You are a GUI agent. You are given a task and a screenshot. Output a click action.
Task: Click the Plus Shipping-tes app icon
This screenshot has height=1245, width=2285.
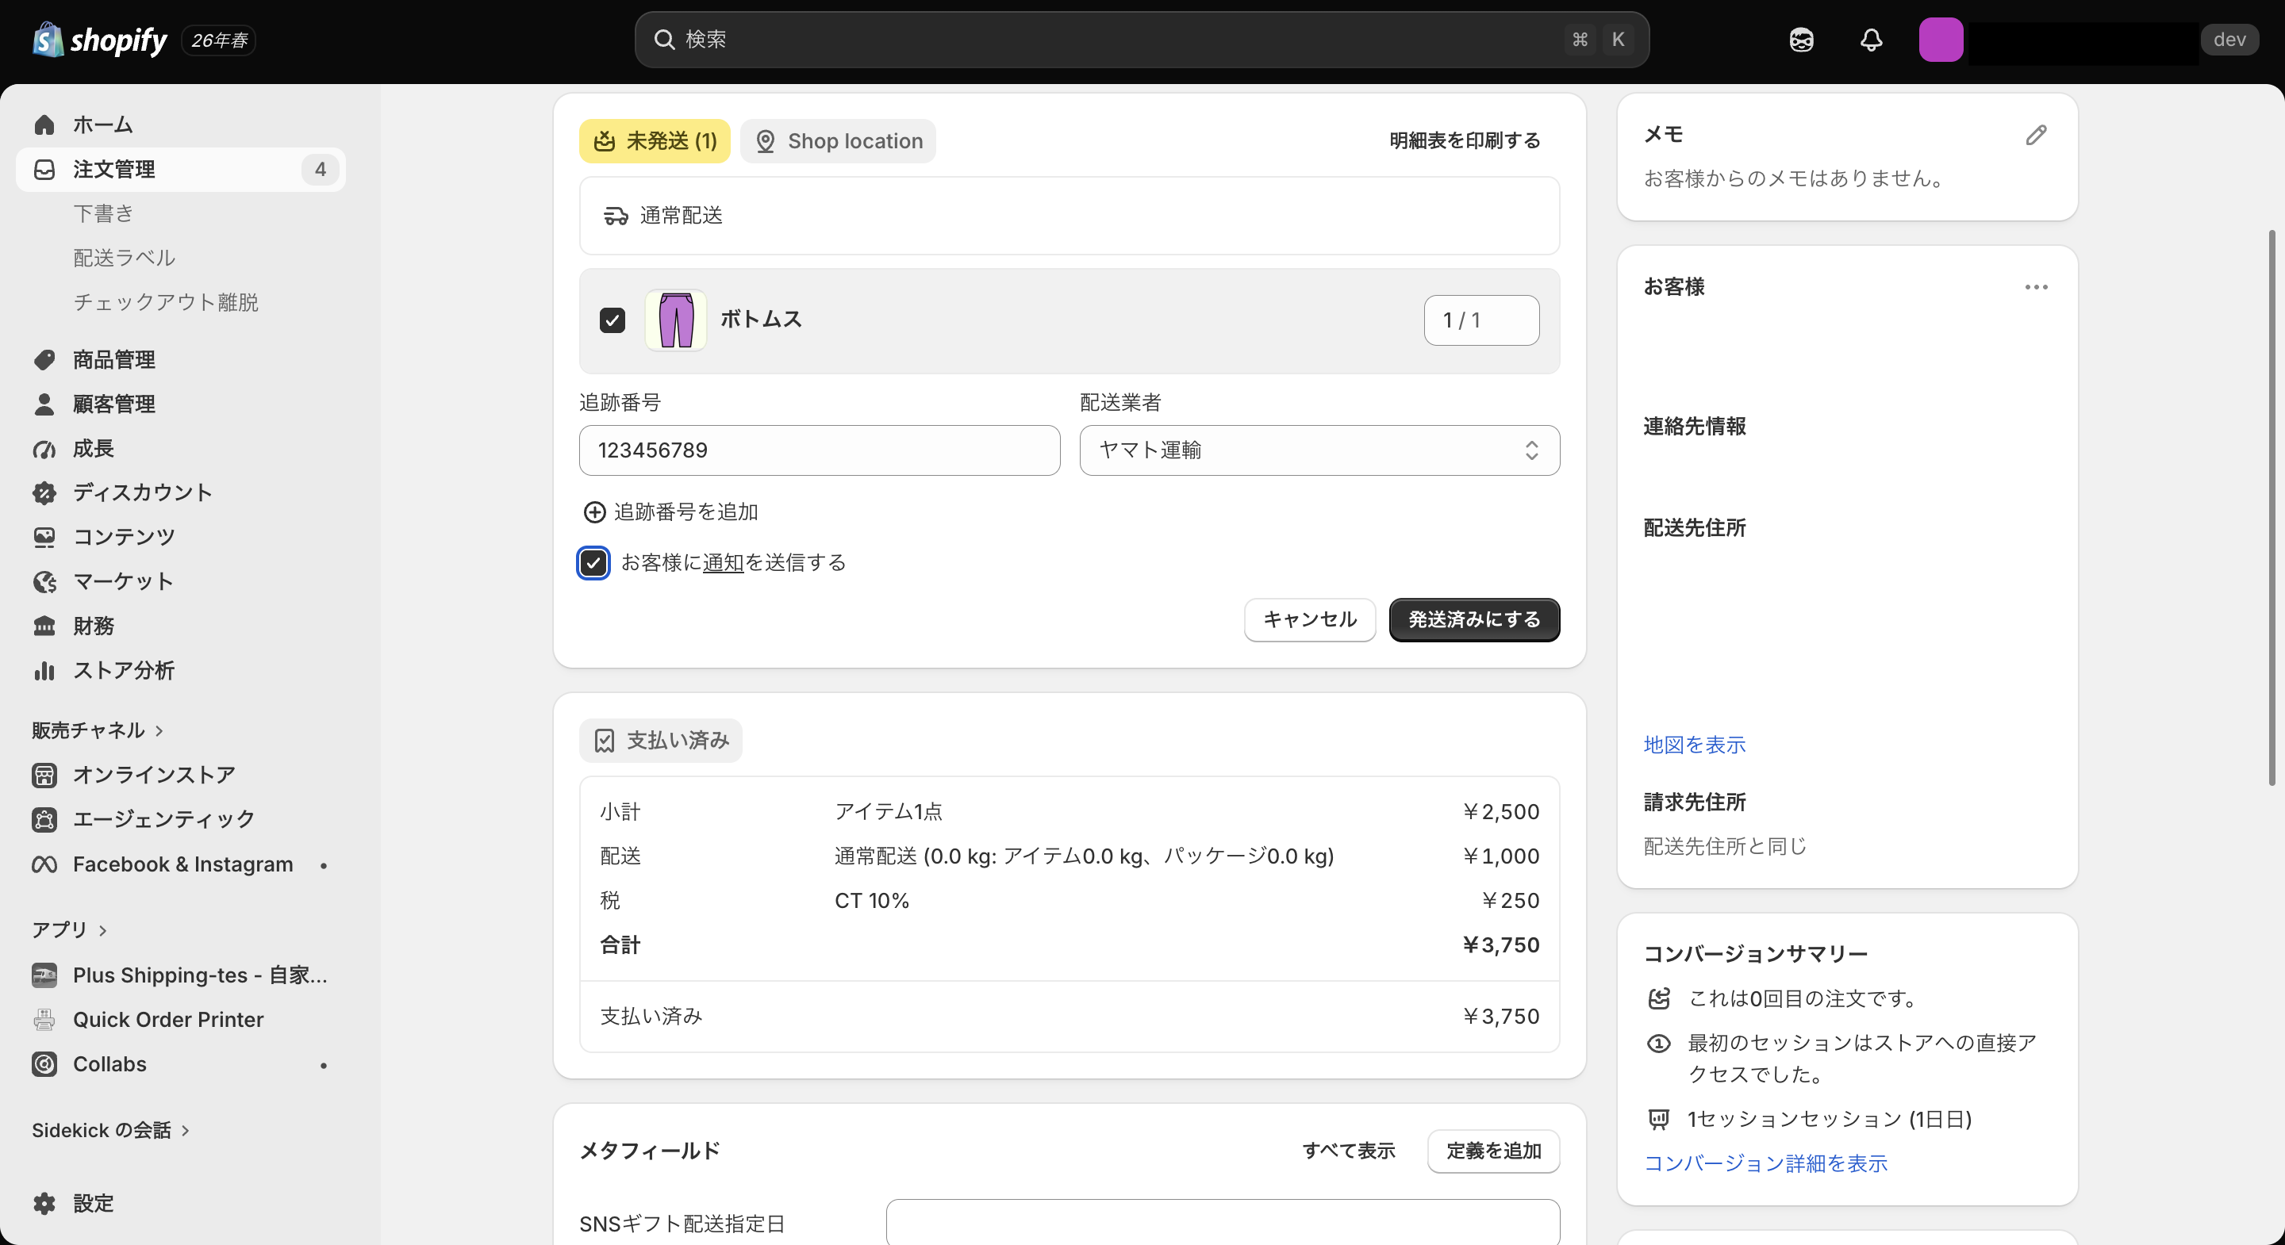[x=44, y=975]
